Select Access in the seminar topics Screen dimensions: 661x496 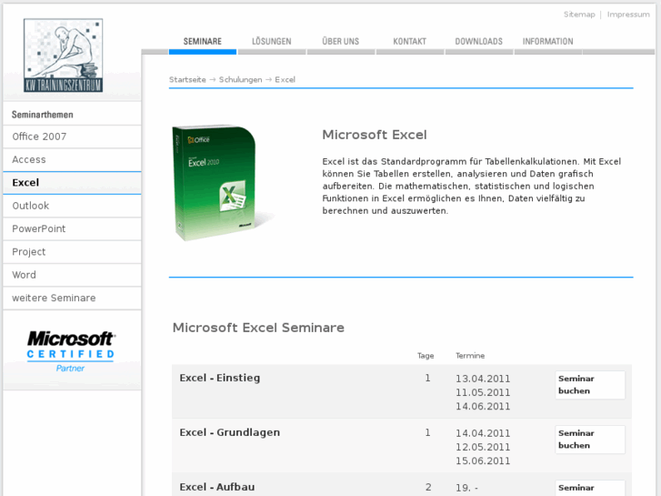[29, 159]
